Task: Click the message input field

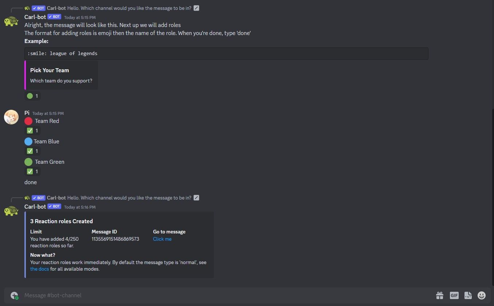Action: (x=146, y=295)
